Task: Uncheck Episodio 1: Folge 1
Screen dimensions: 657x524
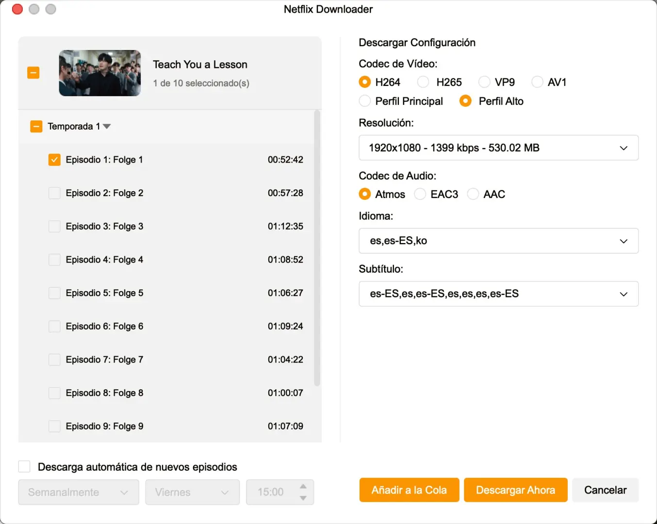Action: coord(54,160)
